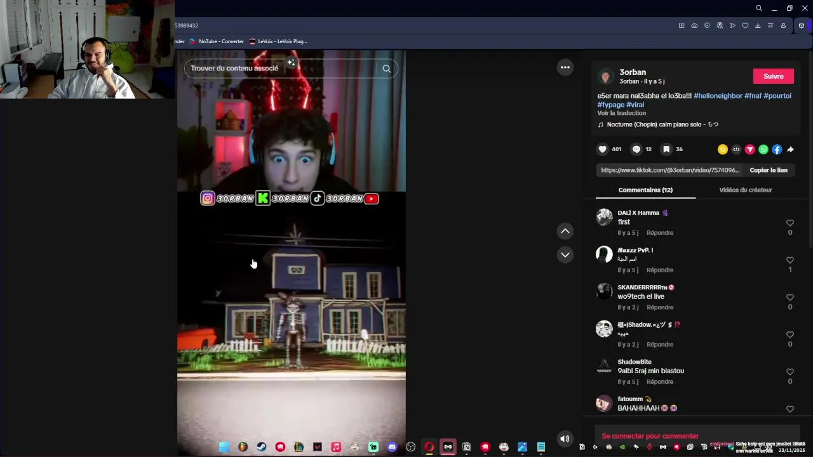The height and width of the screenshot is (457, 813).
Task: Open the 3orban username link
Action: [633, 72]
